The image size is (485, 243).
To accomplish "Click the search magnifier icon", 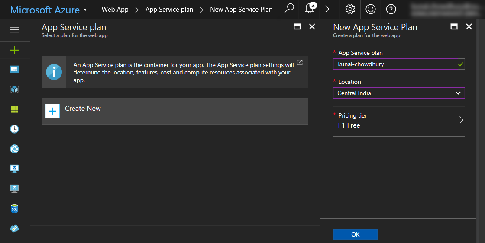I will click(x=289, y=9).
